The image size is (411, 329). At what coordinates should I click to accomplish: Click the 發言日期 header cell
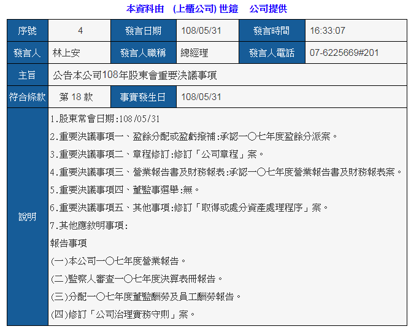[144, 31]
